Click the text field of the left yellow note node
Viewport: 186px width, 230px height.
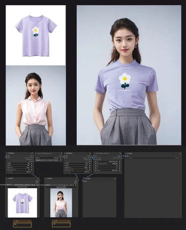point(22,225)
